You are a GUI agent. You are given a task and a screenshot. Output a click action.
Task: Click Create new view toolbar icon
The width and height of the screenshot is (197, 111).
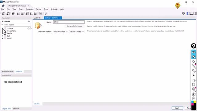pos(27,13)
